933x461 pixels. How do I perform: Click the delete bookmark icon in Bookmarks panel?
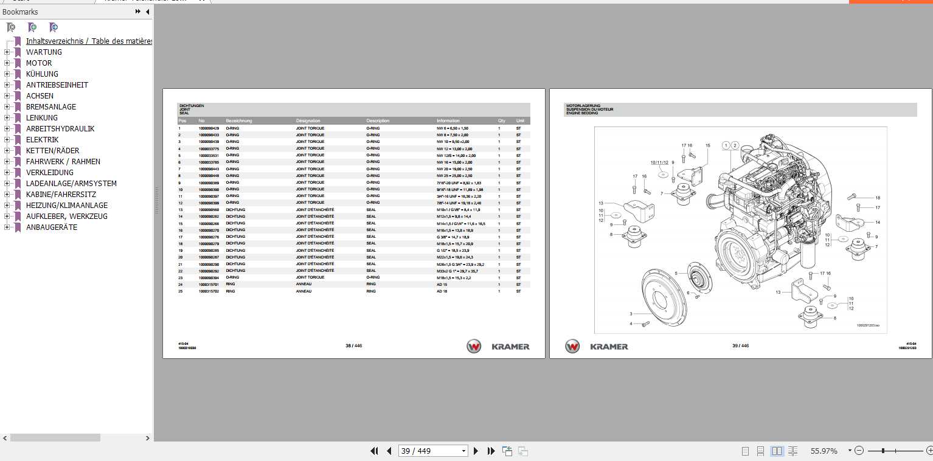coord(11,27)
